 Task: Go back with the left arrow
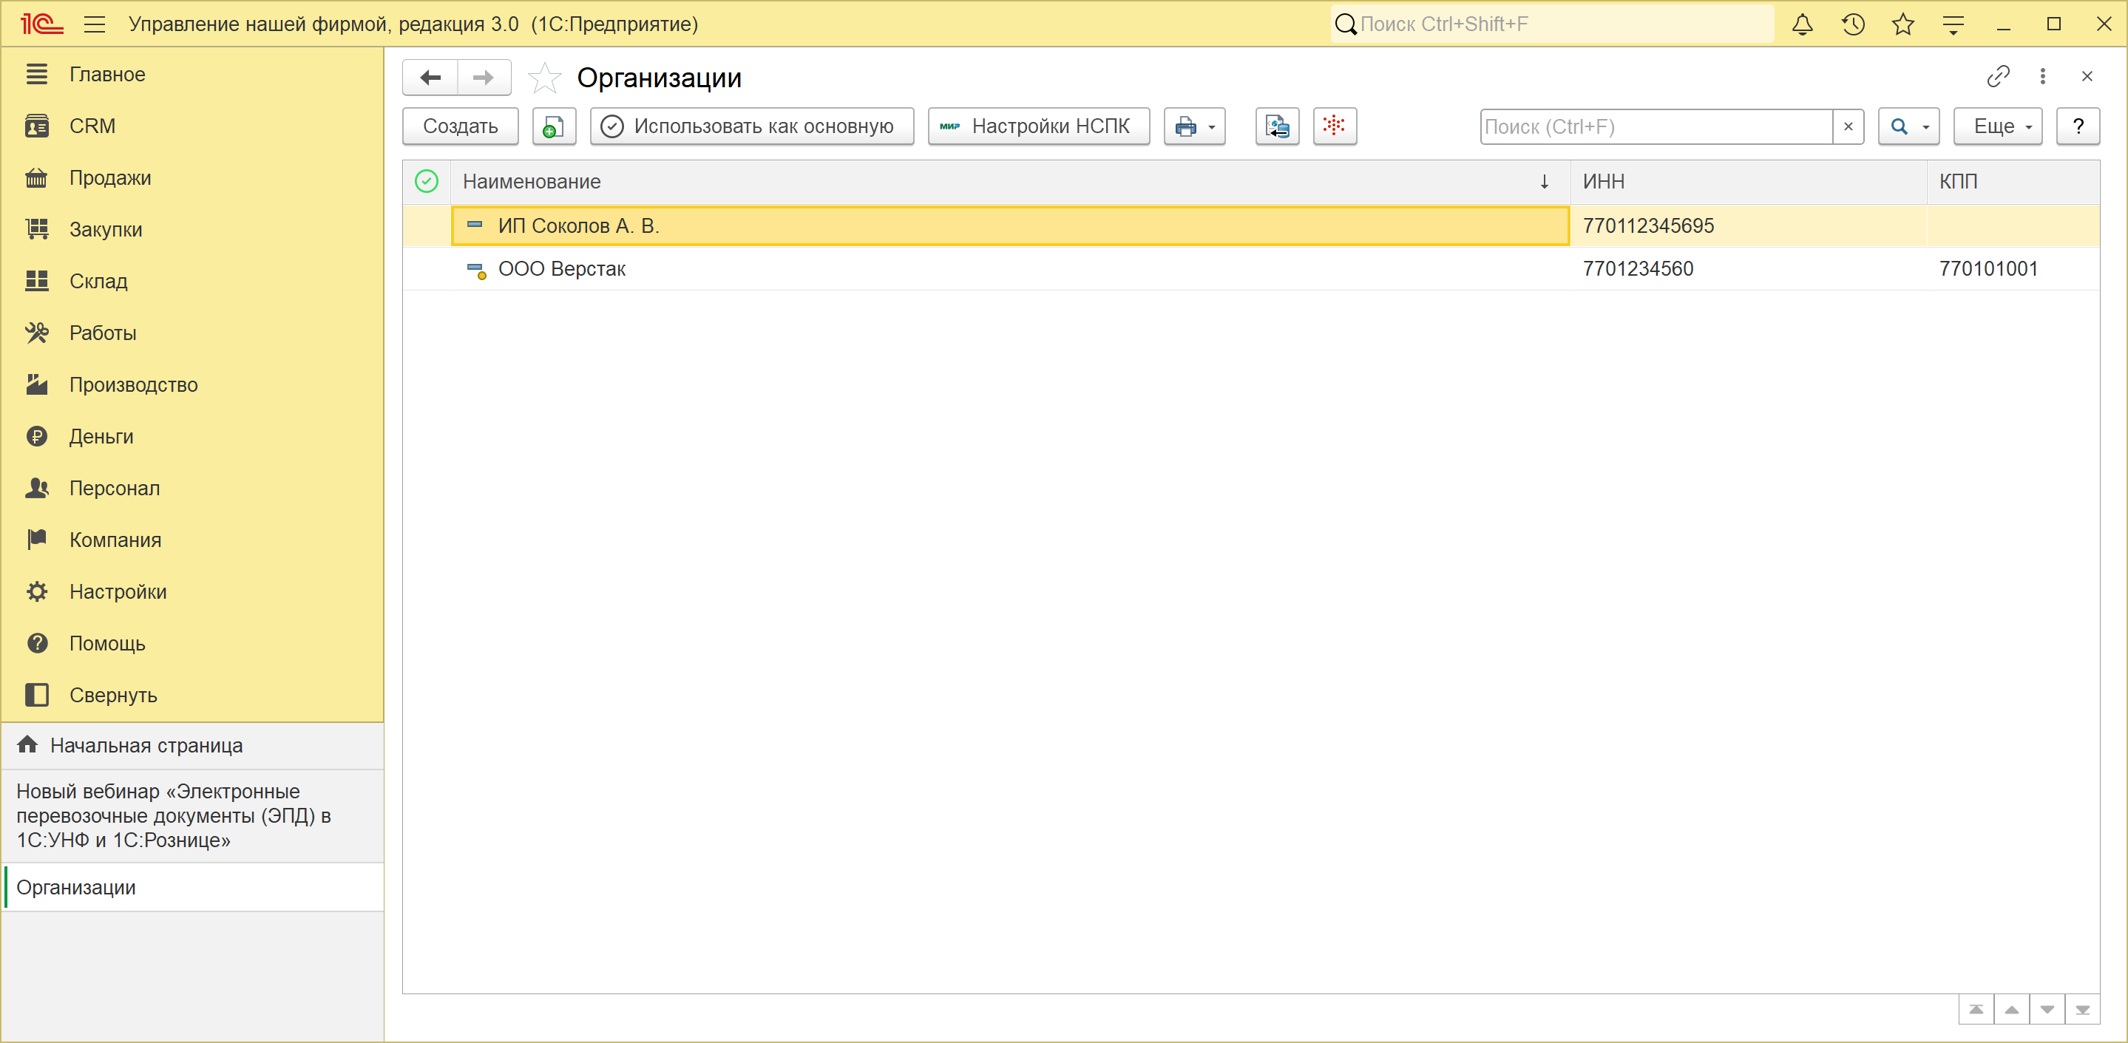pyautogui.click(x=430, y=78)
